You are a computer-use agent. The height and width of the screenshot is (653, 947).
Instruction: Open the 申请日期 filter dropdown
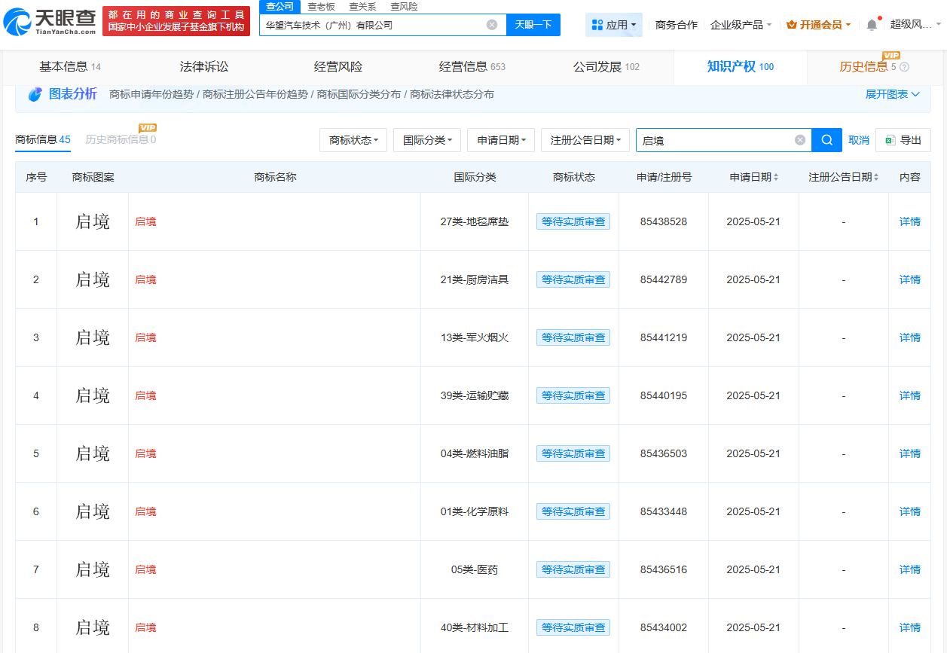pyautogui.click(x=501, y=140)
